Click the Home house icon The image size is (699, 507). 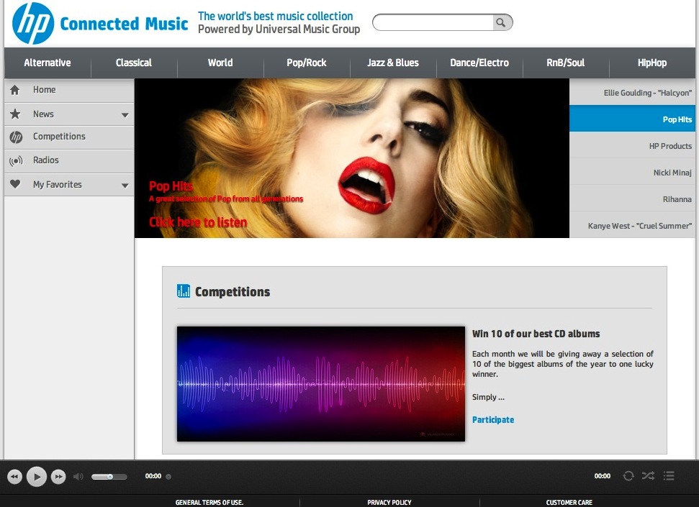(x=14, y=90)
